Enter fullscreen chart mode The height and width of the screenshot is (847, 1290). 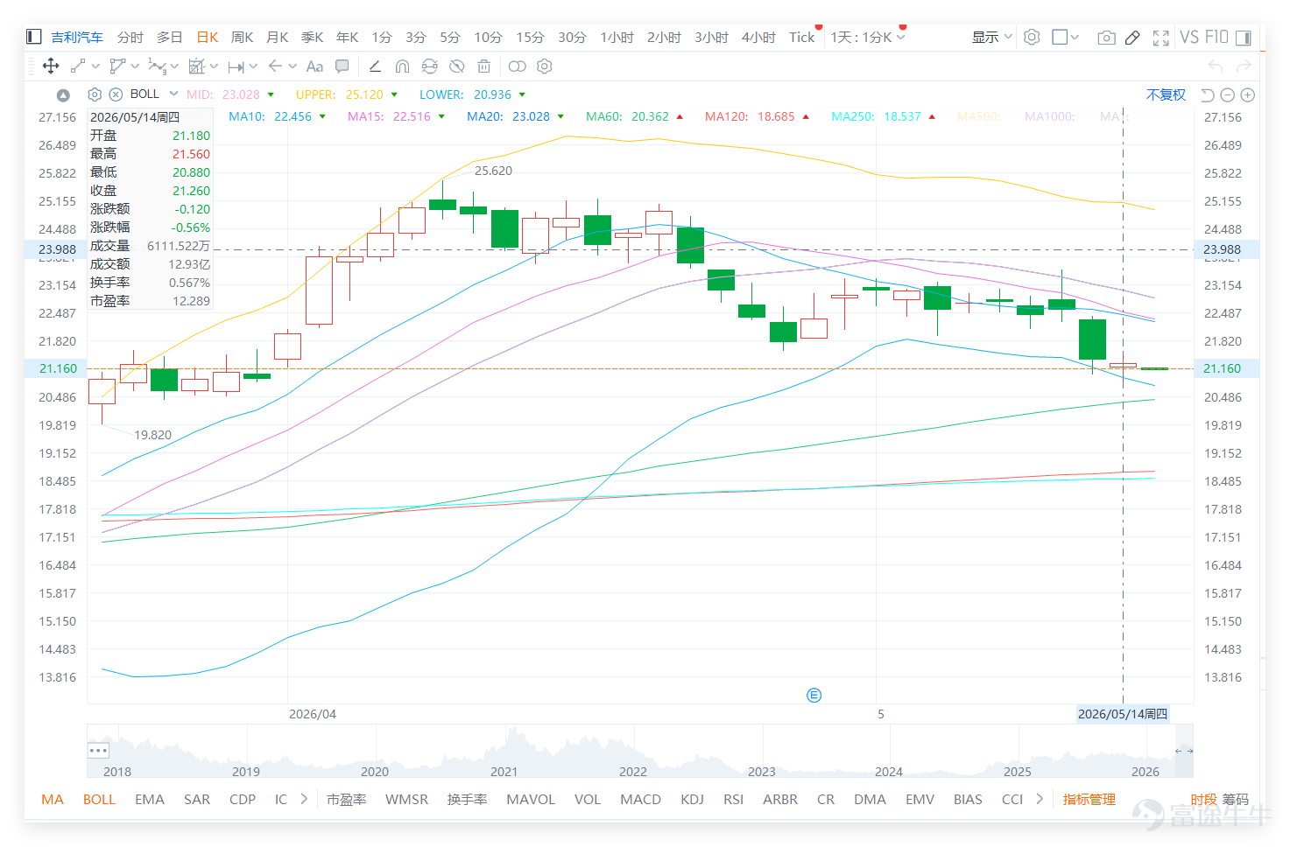(x=1161, y=38)
